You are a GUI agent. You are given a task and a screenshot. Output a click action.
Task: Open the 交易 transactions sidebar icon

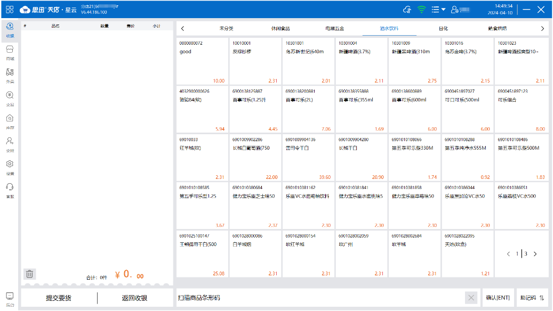click(10, 99)
